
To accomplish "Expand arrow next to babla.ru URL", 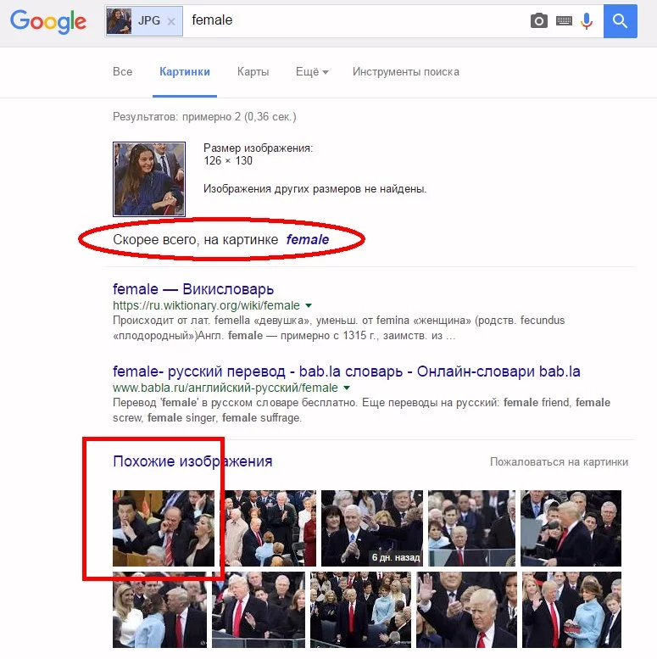I will click(347, 388).
